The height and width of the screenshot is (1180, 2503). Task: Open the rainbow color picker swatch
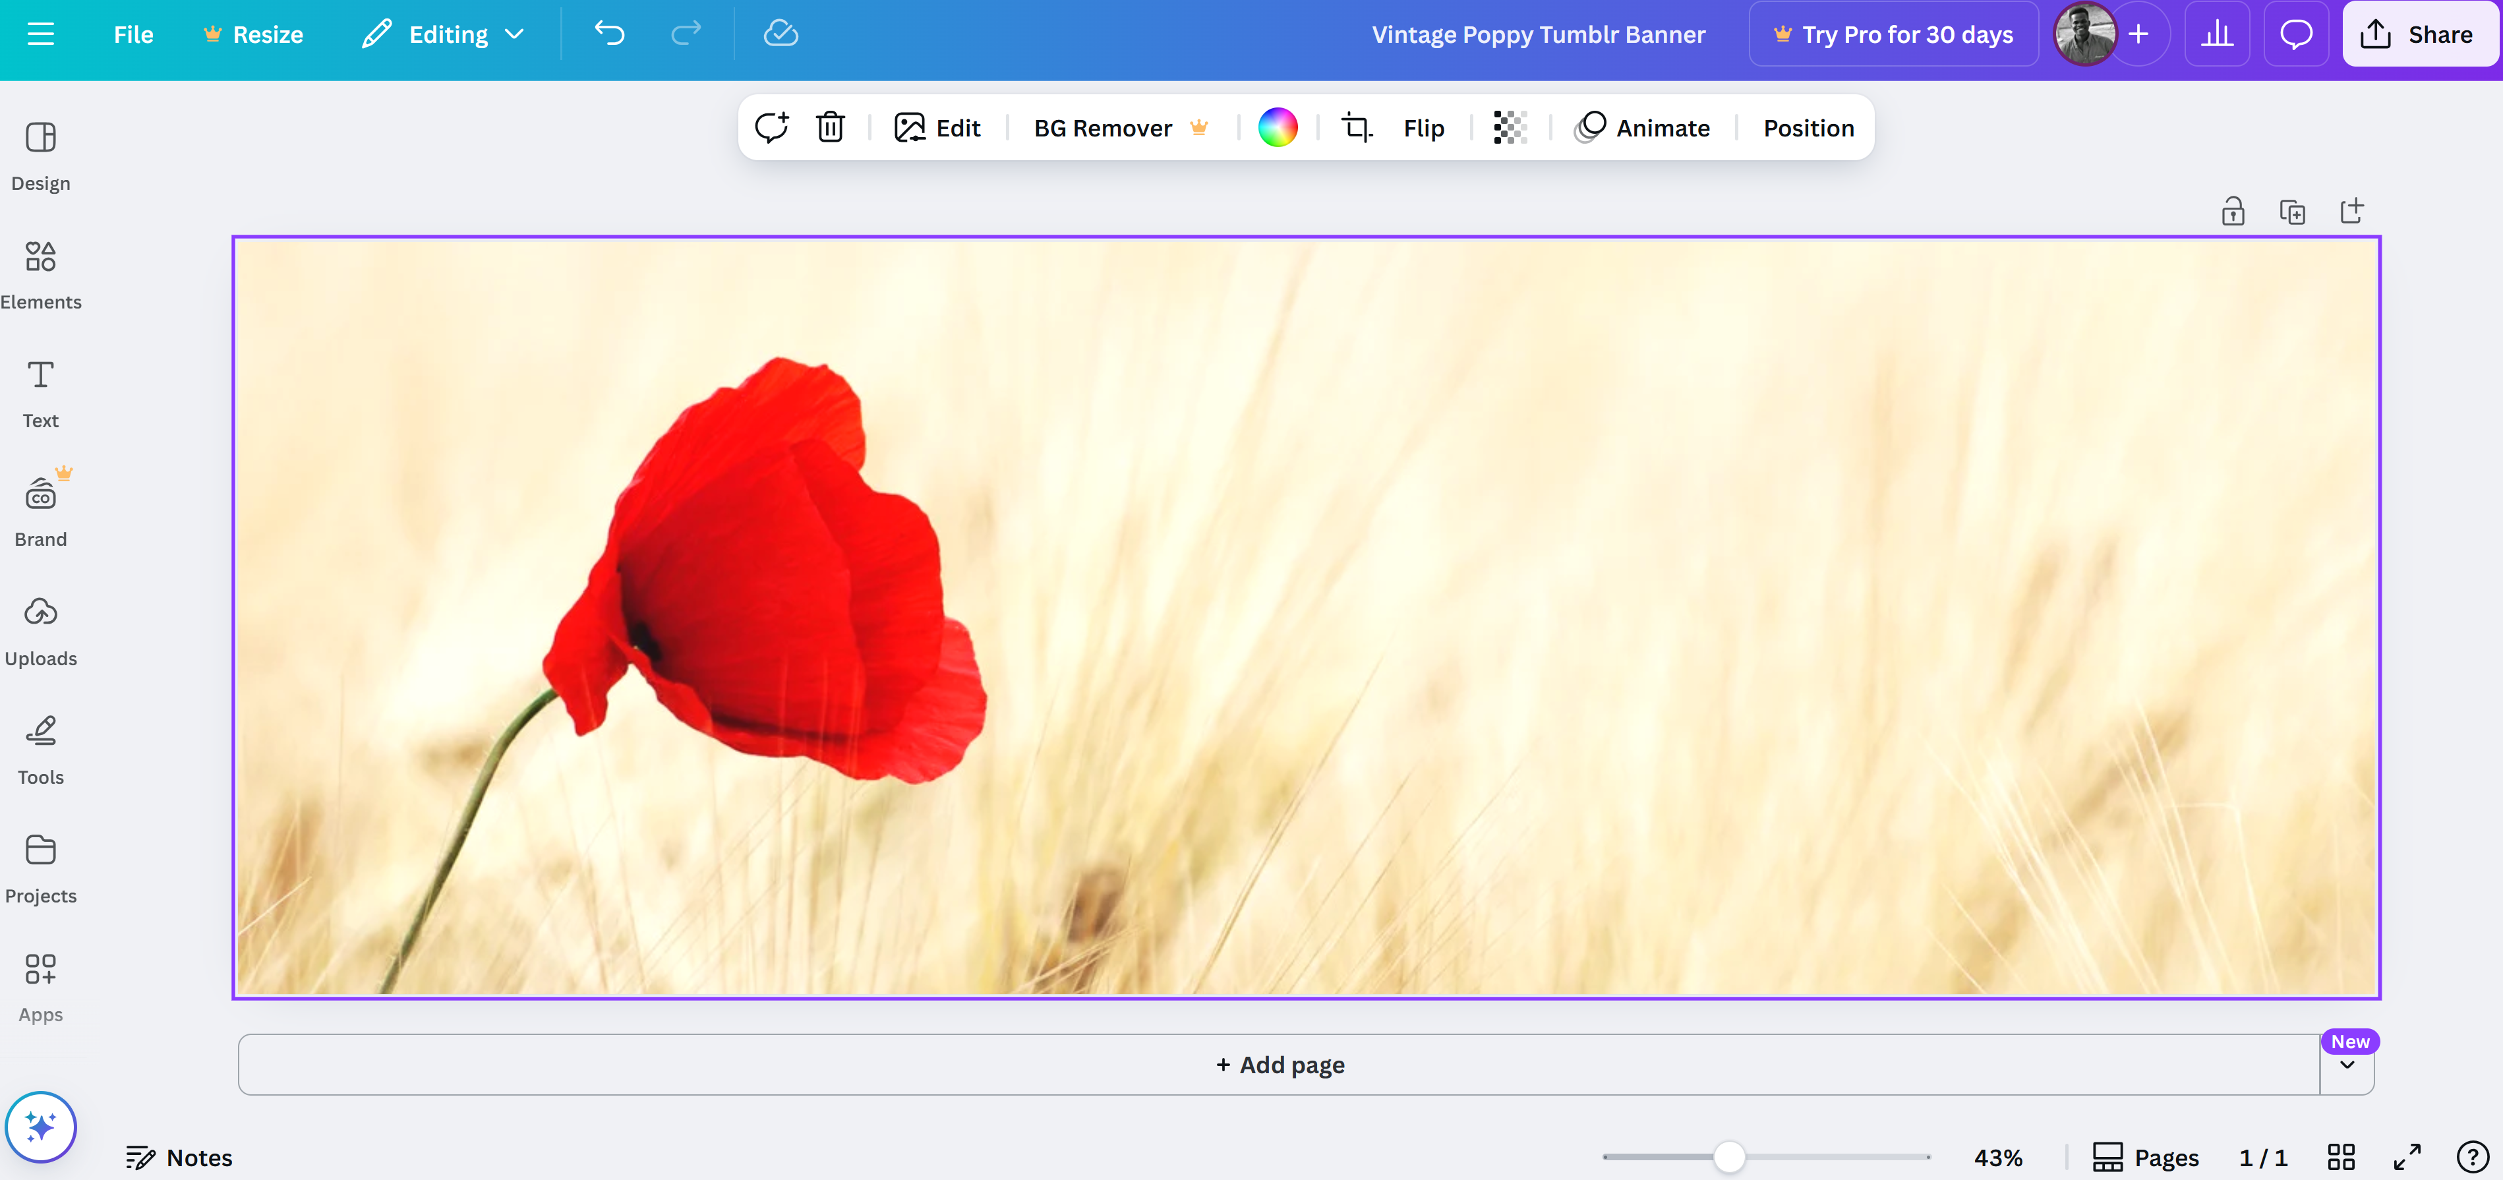1277,127
